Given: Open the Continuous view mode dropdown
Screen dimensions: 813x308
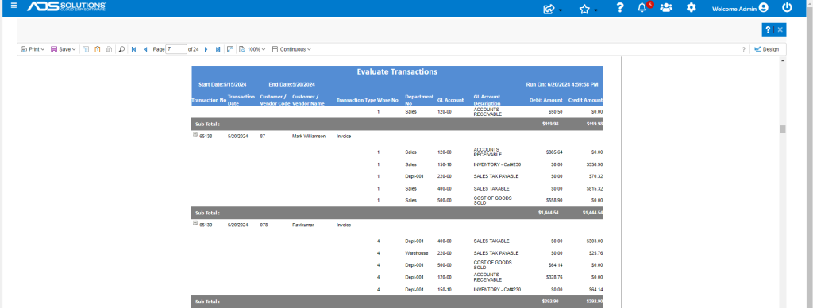Looking at the screenshot, I should (291, 49).
